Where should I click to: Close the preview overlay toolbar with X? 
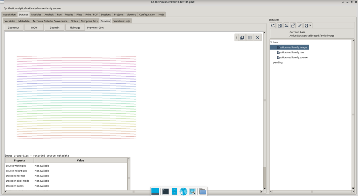click(x=258, y=38)
